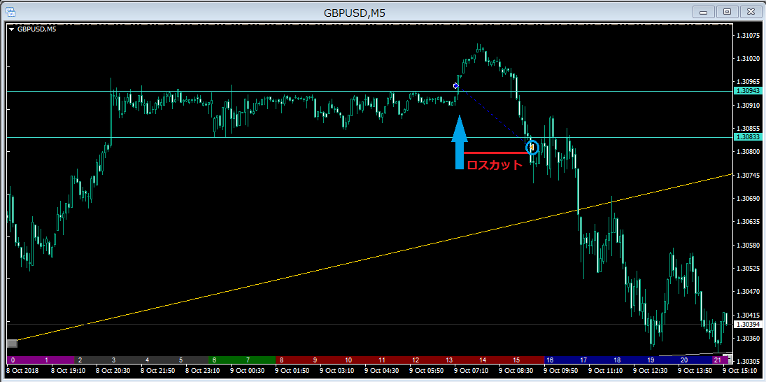Click the 1.30965 price scale value
This screenshot has width=766, height=382.
pyautogui.click(x=748, y=82)
